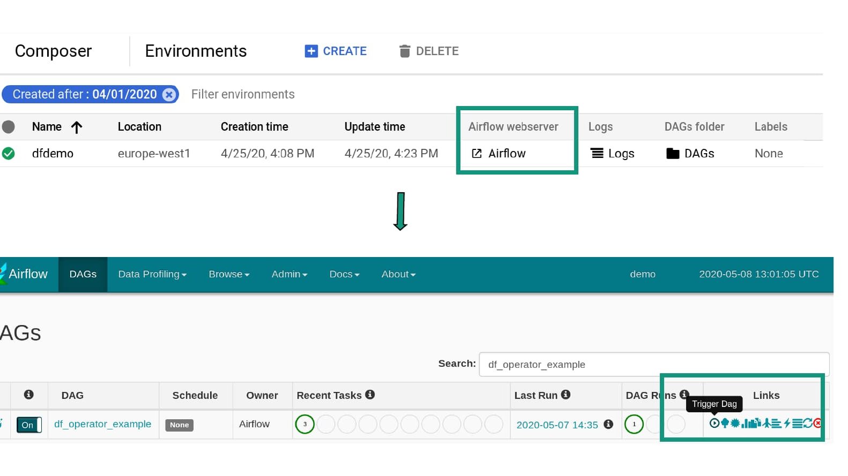Image resolution: width=848 pixels, height=476 pixels.
Task: Open Code View lightning bolt icon
Action: click(787, 423)
